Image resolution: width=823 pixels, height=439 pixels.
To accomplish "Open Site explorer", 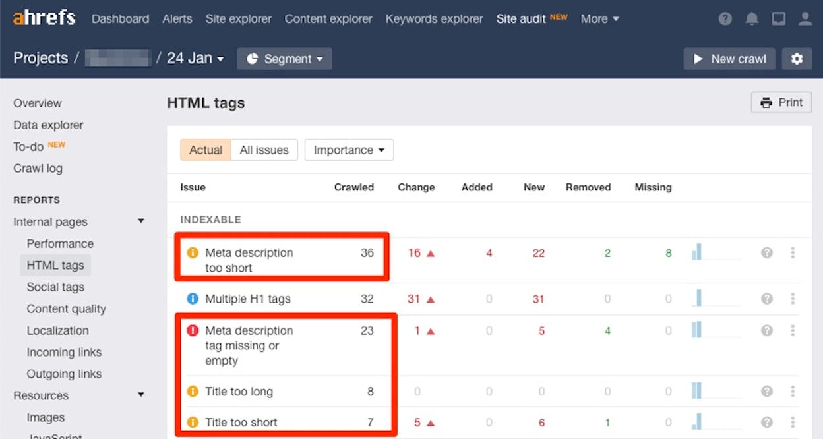I will click(238, 19).
